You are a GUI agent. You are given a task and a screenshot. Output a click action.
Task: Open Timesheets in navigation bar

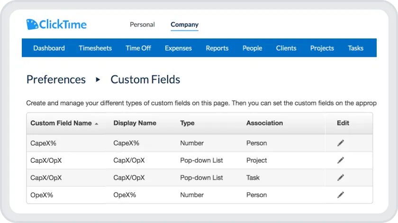click(95, 48)
